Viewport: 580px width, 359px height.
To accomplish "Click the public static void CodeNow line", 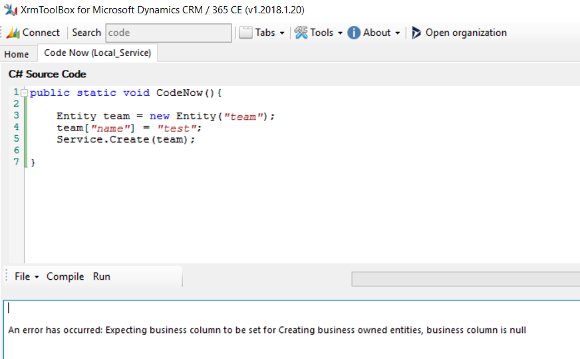I will click(126, 93).
